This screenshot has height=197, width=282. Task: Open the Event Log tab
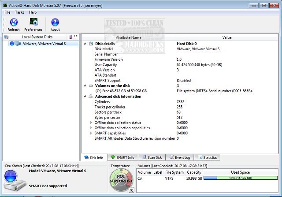[180, 157]
